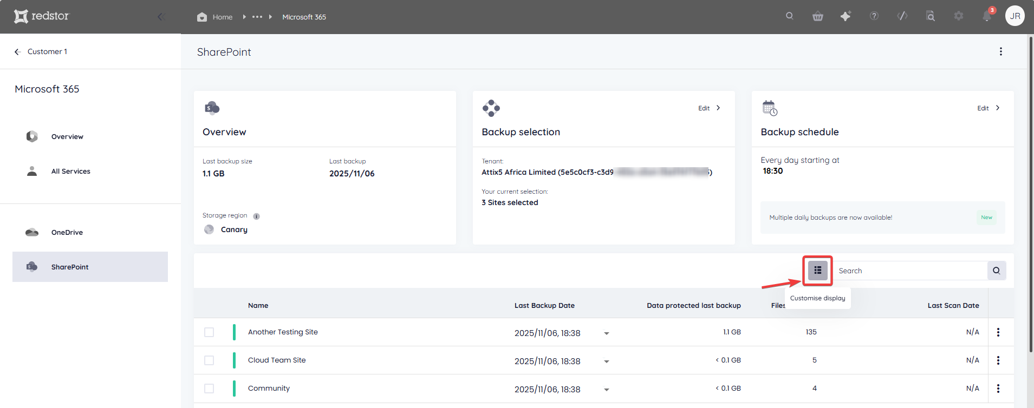Image resolution: width=1034 pixels, height=408 pixels.
Task: Expand Community backup date dropdown
Action: [x=607, y=390]
